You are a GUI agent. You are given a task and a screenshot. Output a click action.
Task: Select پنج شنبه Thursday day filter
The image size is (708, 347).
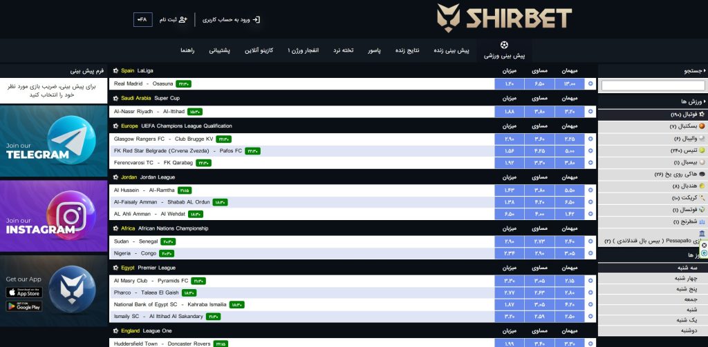tap(653, 288)
